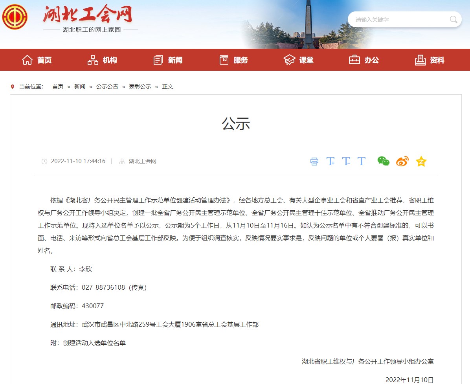Screen dimensions: 470x384
Task: Open the 机构 navigation menu item
Action: point(102,60)
